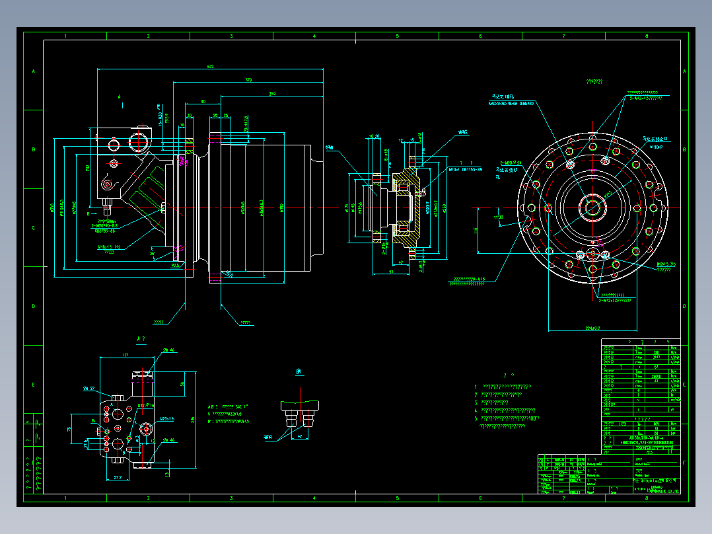Select the 379 horizontal dimension
Screen dimensions: 712x534
(248, 80)
